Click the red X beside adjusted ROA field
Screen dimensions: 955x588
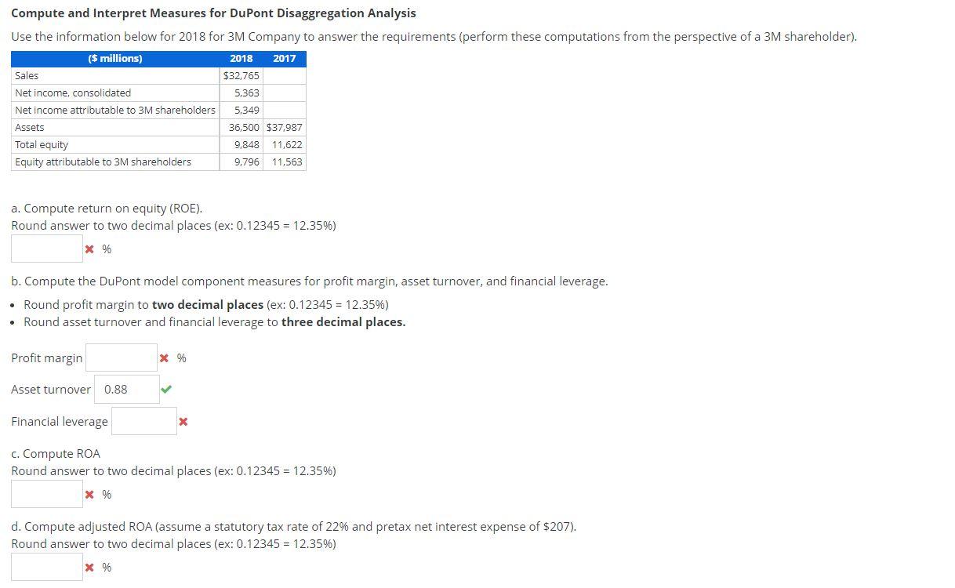(89, 567)
